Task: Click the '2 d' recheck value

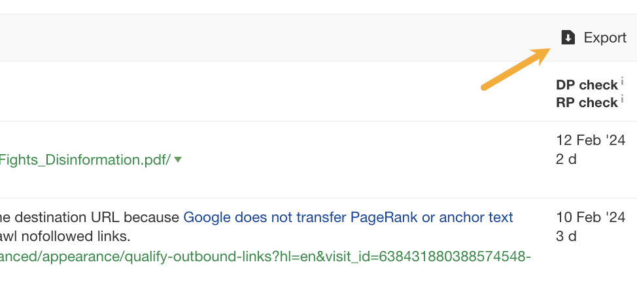Action: pos(566,159)
